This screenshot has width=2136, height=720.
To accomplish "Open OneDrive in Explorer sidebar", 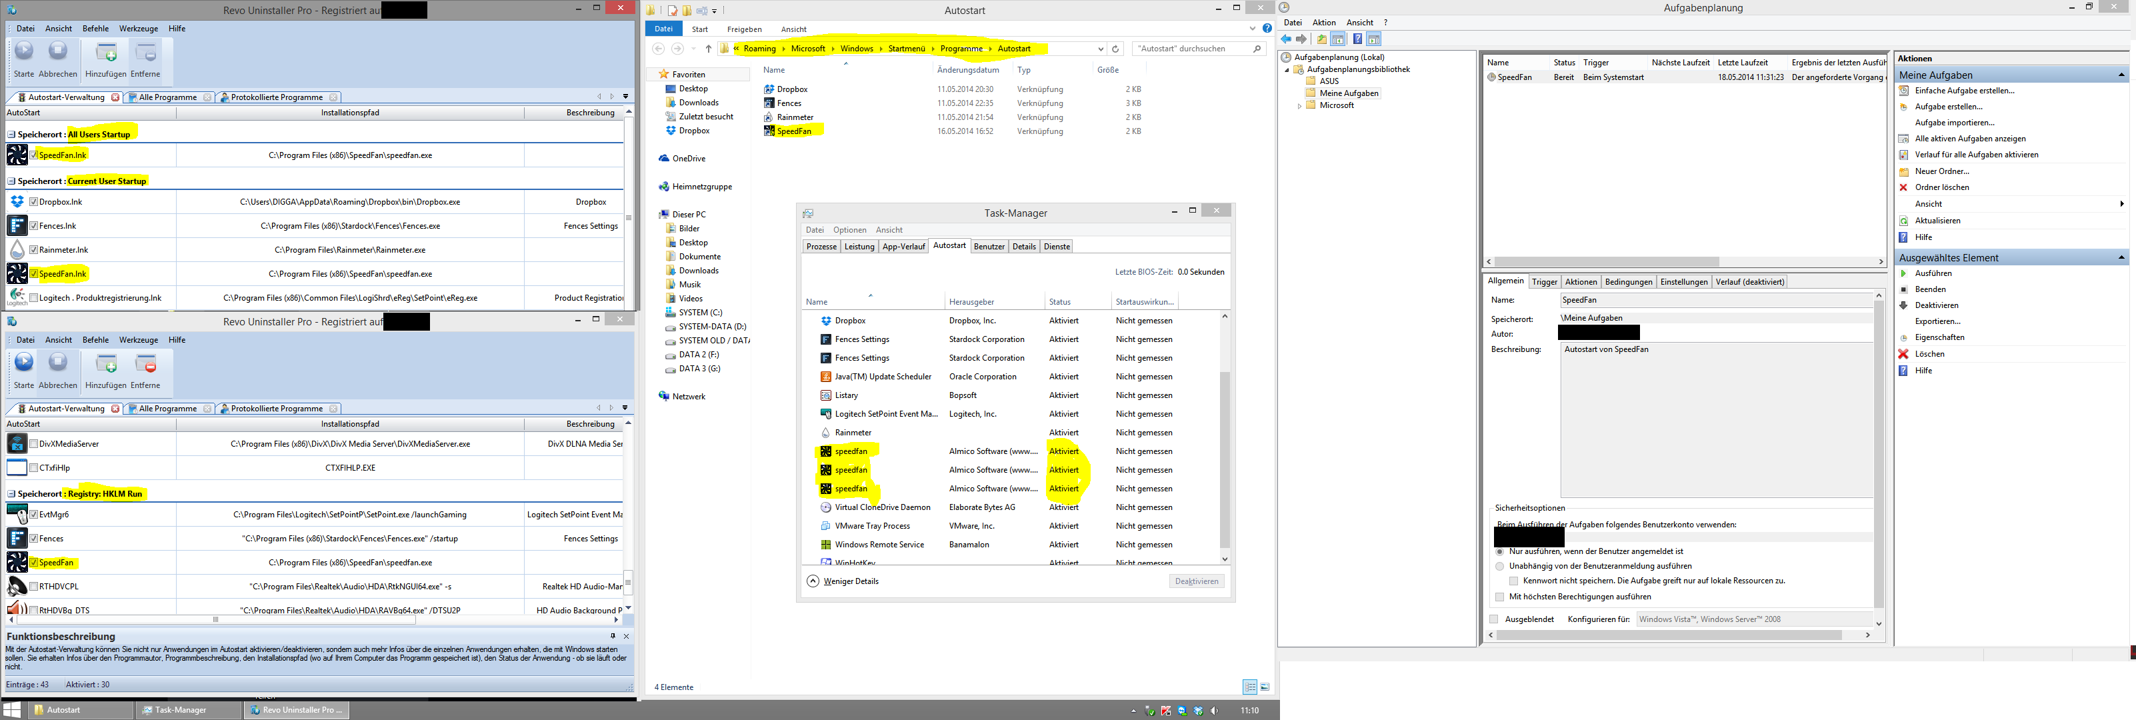I will tap(688, 159).
